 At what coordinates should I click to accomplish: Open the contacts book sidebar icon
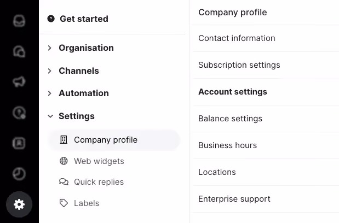(x=19, y=143)
